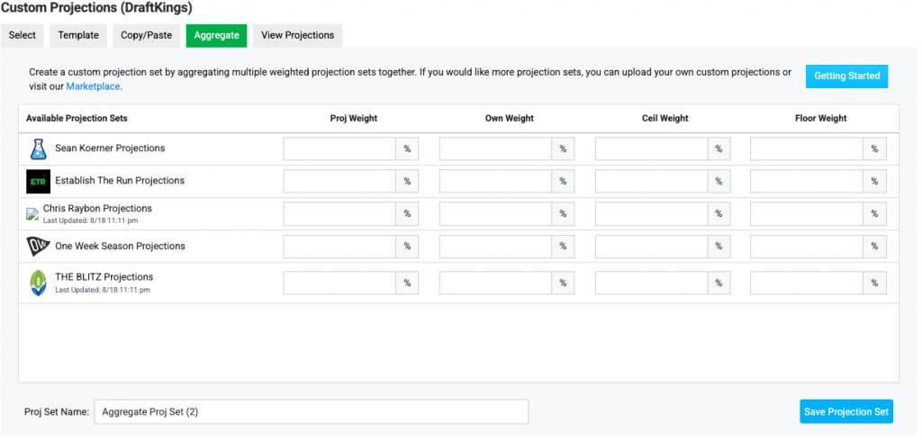Click Establish The Run Own Weight input
This screenshot has width=922, height=440.
[x=495, y=182]
